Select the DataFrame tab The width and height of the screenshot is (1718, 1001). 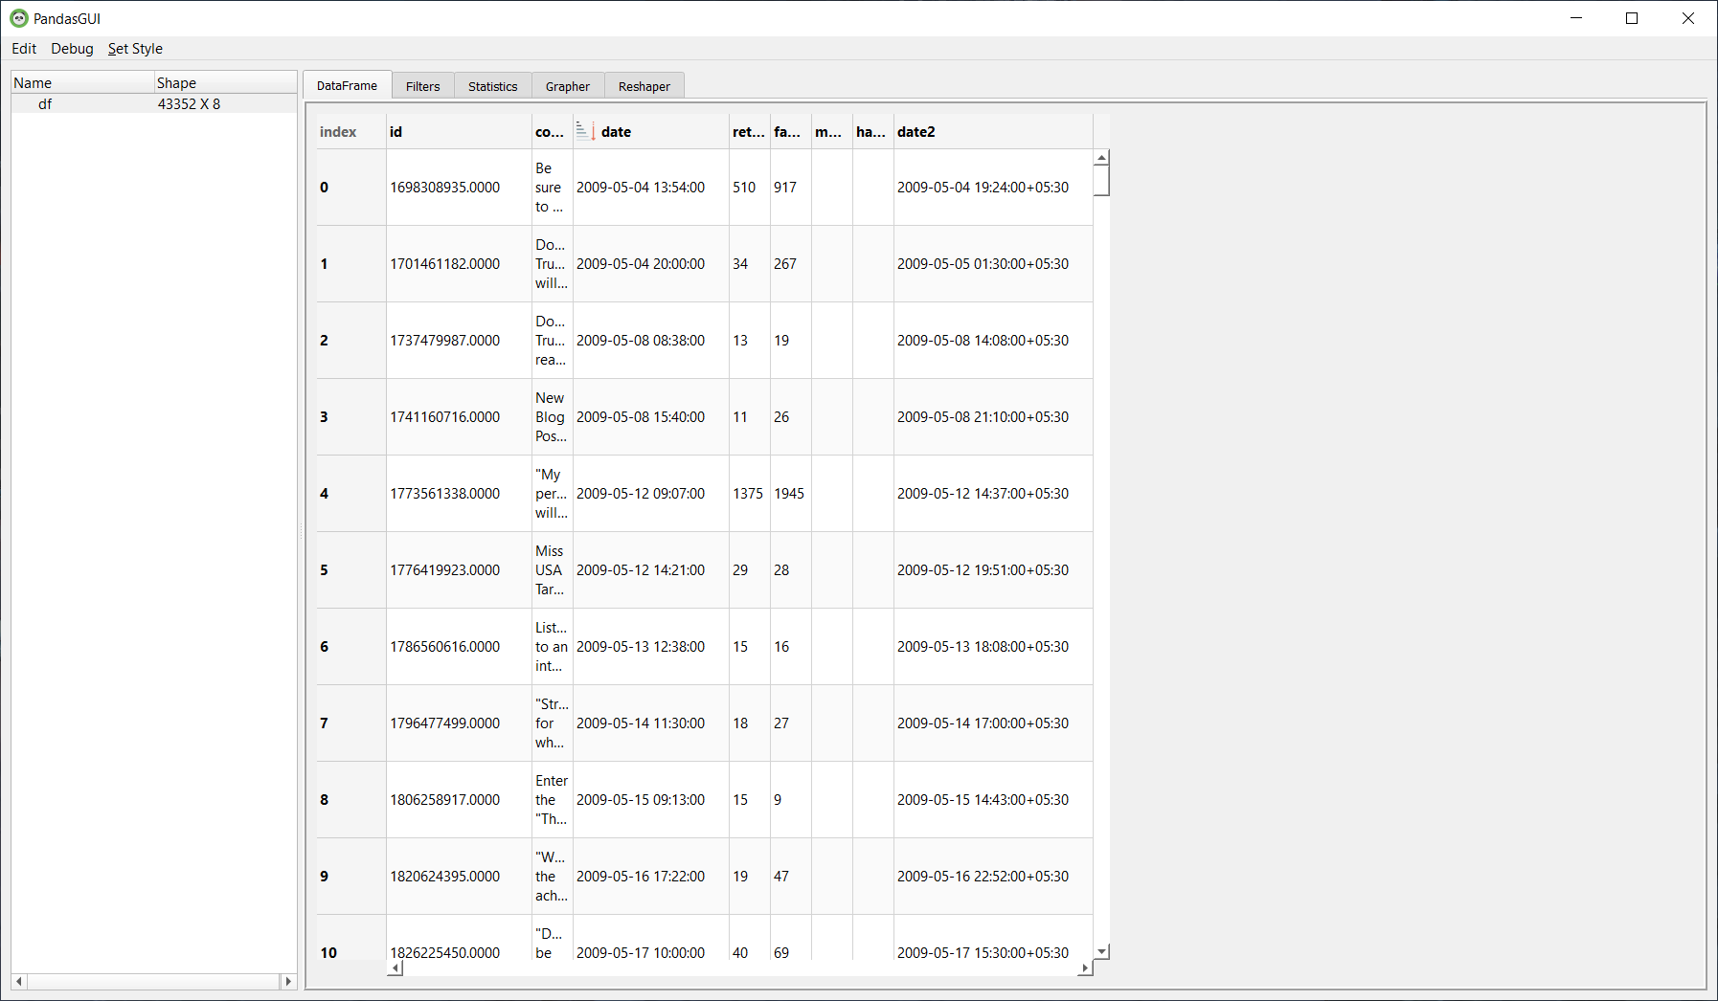tap(347, 85)
